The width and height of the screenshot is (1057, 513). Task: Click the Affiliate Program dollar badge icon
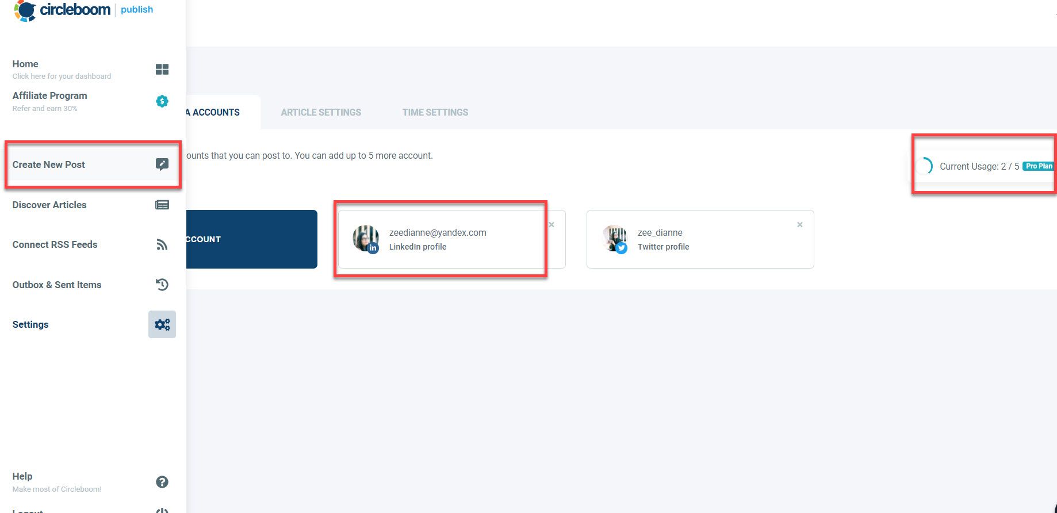pos(162,101)
